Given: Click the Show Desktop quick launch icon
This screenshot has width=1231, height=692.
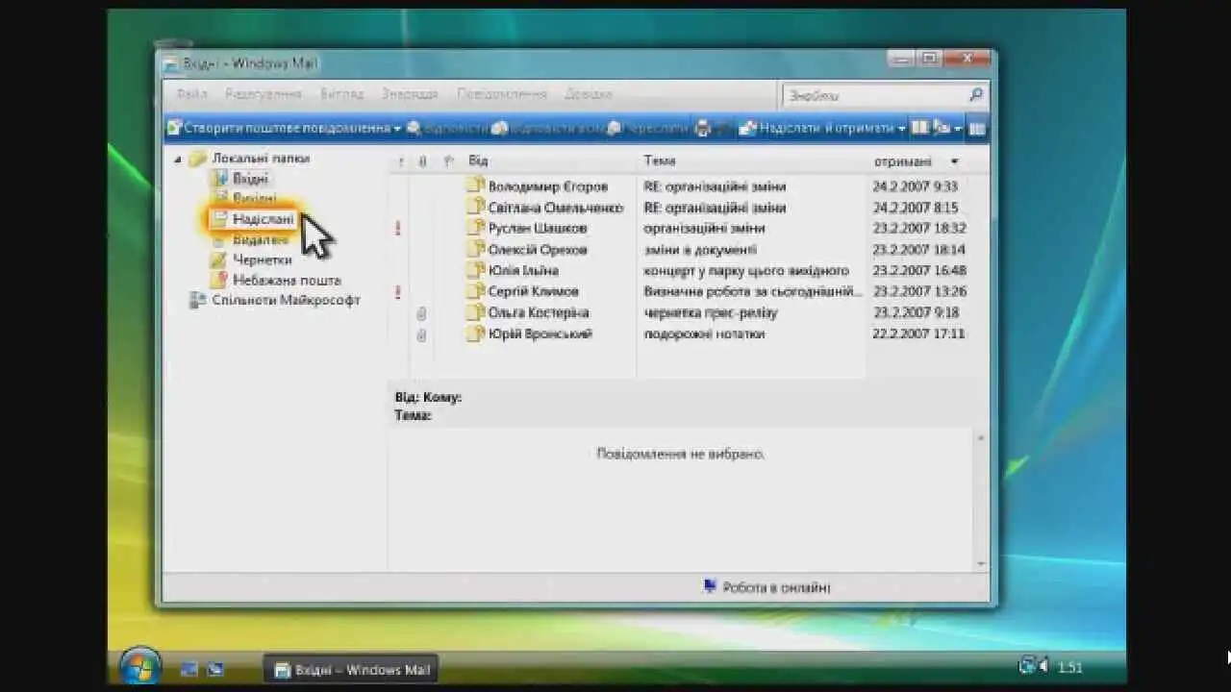Looking at the screenshot, I should point(188,669).
